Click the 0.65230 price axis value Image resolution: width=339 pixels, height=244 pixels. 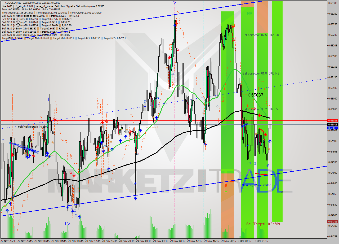pos(333,35)
